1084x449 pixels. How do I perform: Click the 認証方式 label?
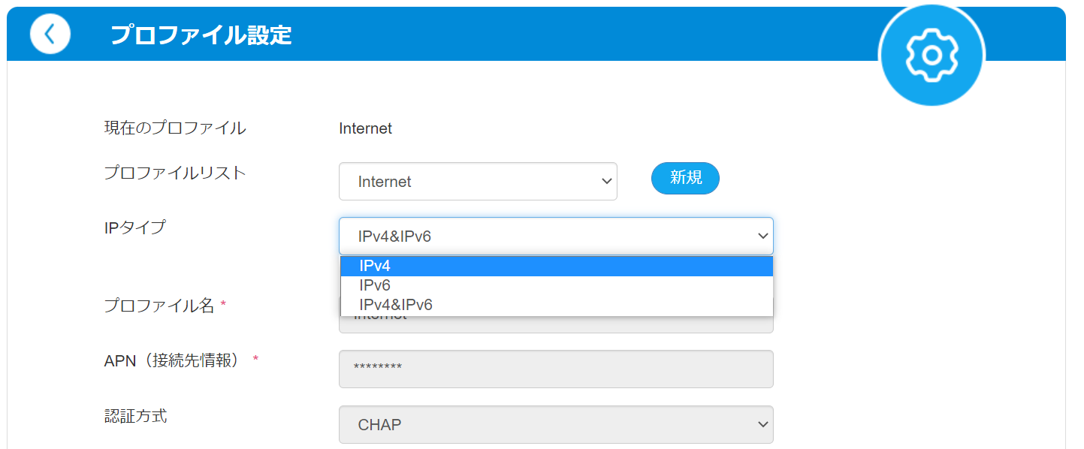tap(135, 415)
